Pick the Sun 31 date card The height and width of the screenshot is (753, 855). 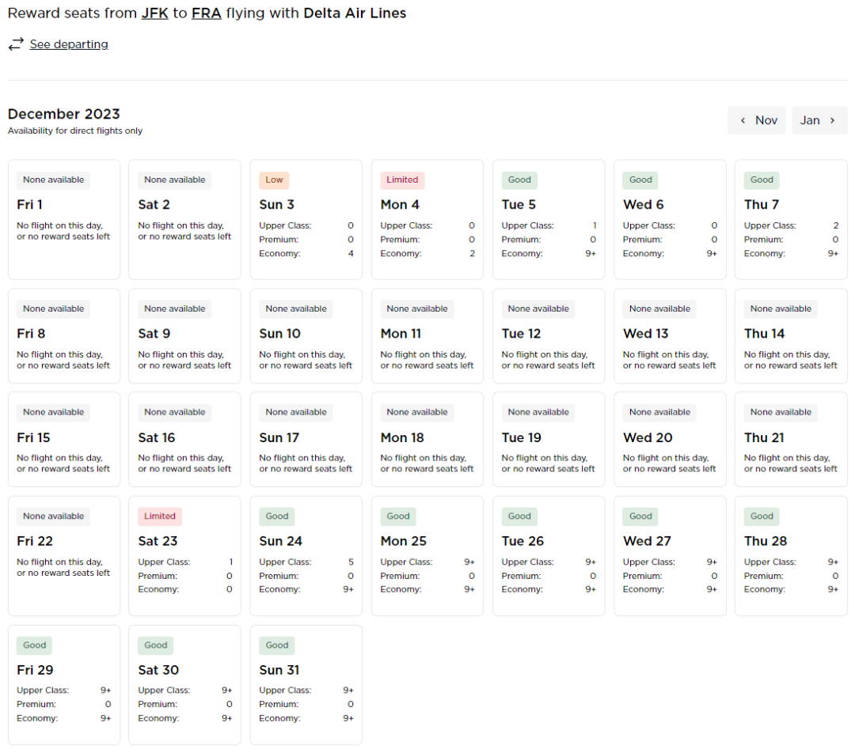pos(306,684)
